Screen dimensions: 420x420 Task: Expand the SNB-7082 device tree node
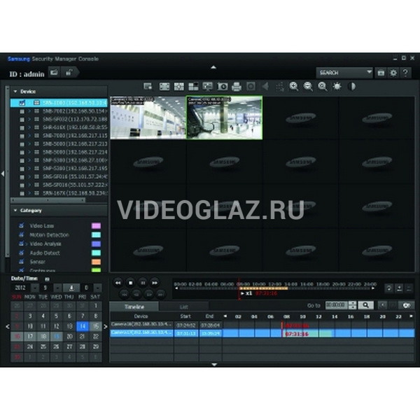click(x=29, y=111)
